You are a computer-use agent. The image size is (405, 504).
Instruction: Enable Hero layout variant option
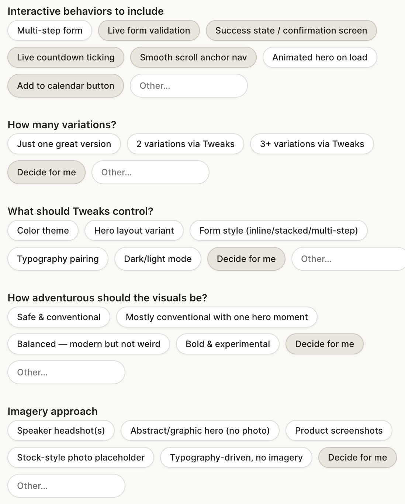pos(134,231)
